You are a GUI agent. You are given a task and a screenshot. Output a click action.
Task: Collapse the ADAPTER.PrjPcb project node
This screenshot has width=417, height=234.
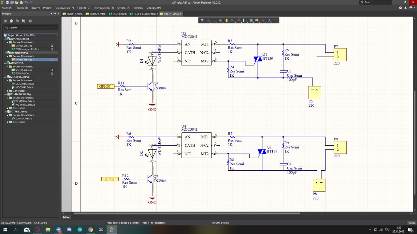[x=5, y=39]
